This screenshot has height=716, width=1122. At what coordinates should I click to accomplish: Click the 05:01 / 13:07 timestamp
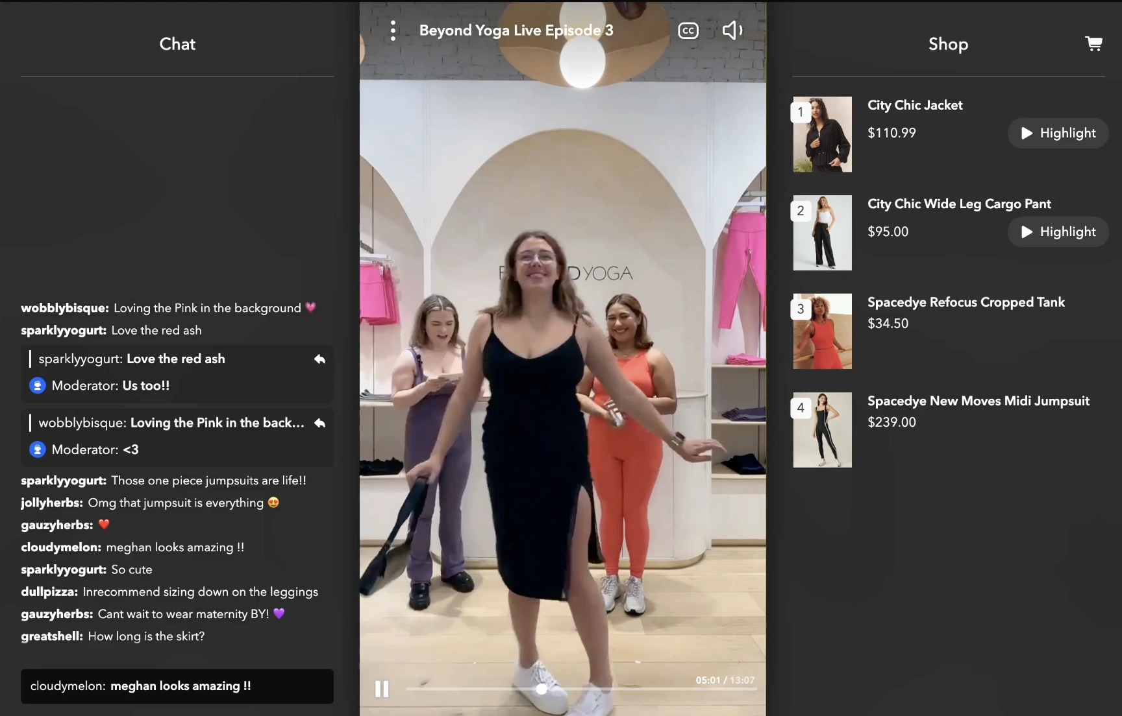point(725,680)
